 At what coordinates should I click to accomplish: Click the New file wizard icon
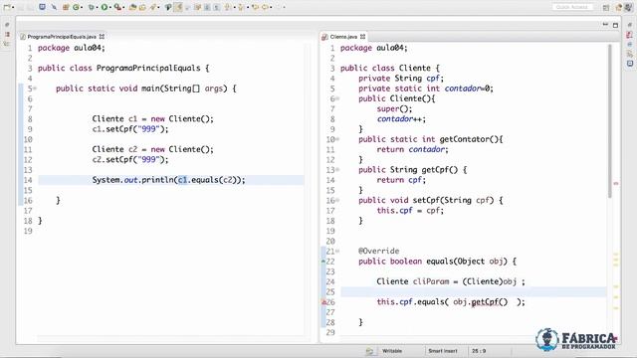[7, 7]
